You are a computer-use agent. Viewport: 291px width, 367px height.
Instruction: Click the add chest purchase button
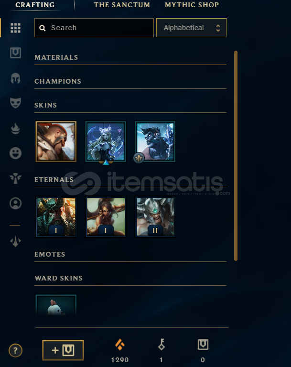pos(63,350)
